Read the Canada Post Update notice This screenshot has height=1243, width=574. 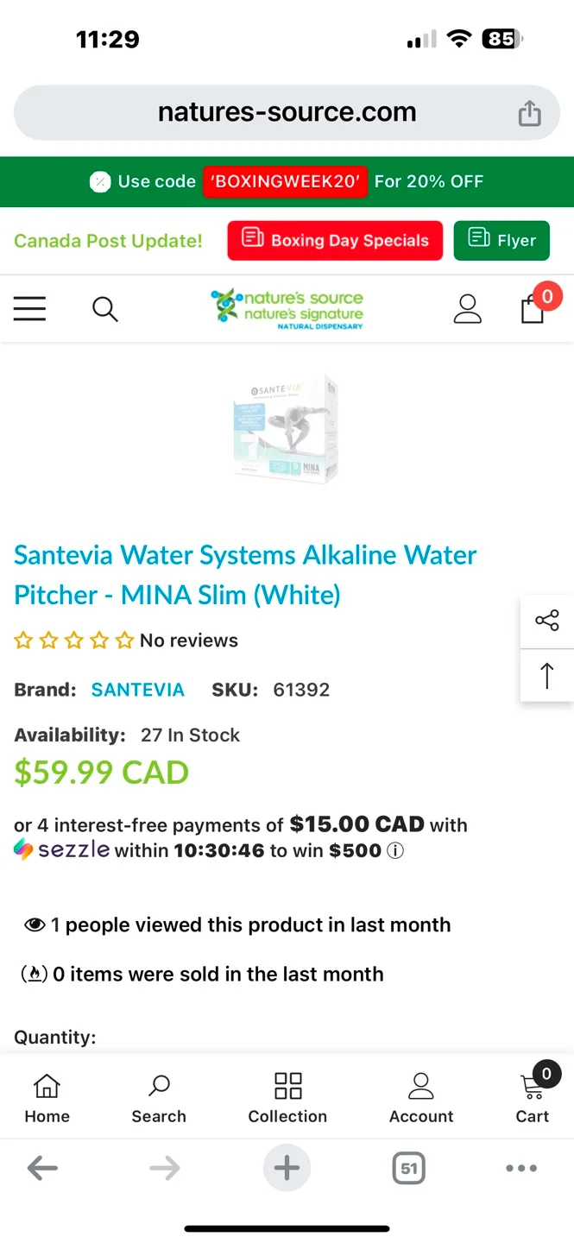click(109, 241)
